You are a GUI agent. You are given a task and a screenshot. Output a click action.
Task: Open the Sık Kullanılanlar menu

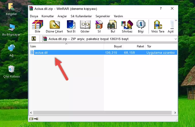tap(81, 16)
